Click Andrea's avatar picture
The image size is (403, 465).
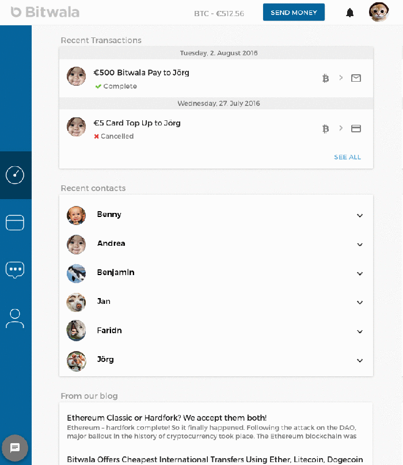click(76, 245)
